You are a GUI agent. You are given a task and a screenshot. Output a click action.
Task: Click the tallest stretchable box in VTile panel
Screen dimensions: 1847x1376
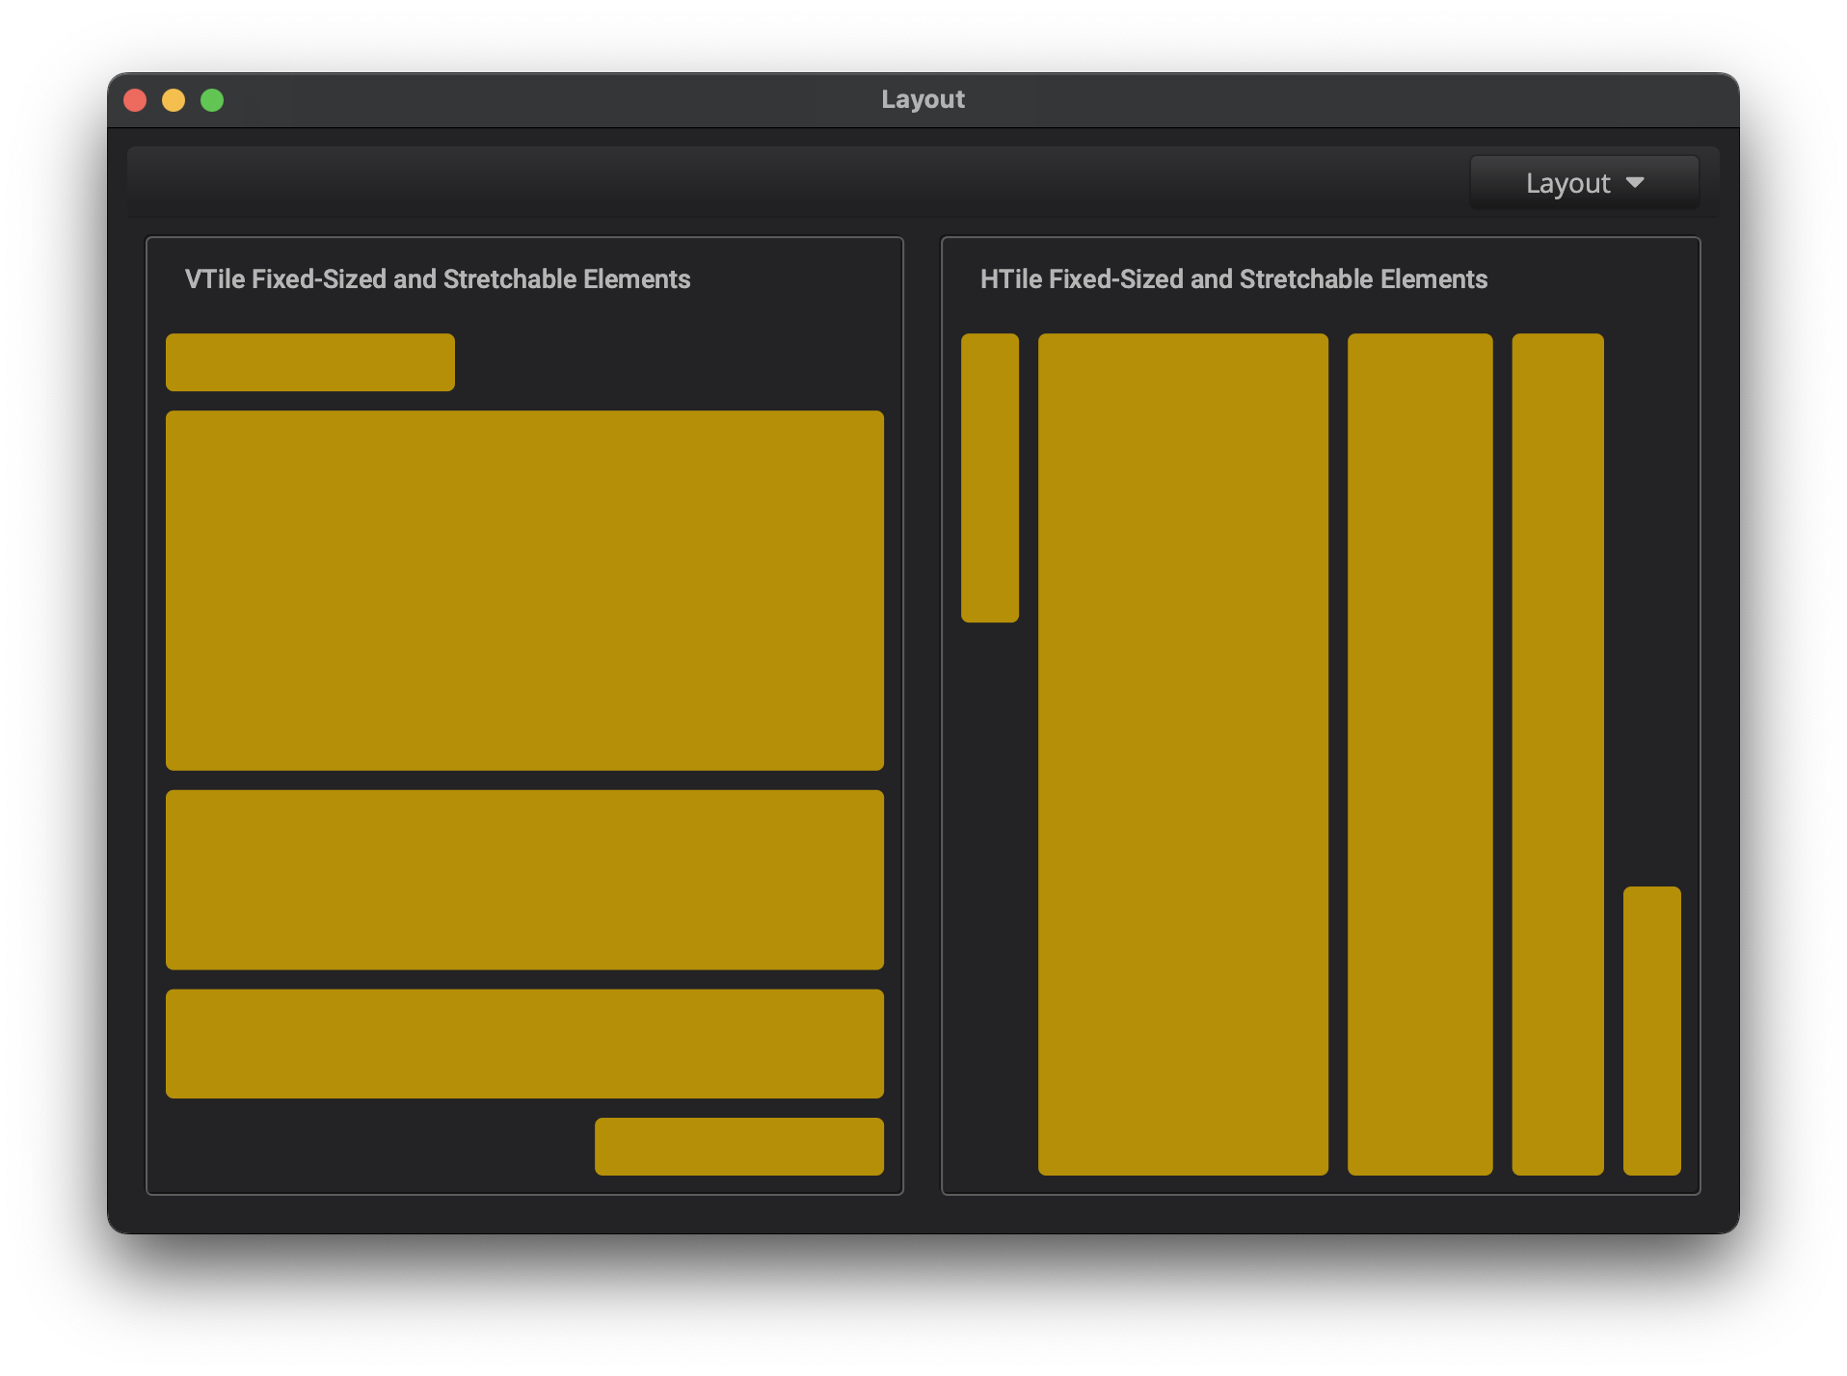[524, 591]
